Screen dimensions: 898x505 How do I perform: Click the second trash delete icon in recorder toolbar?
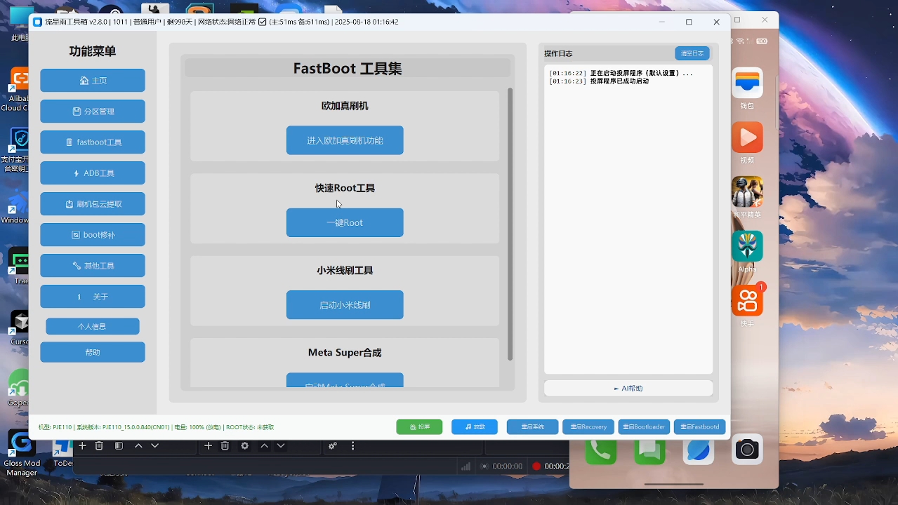click(x=225, y=445)
